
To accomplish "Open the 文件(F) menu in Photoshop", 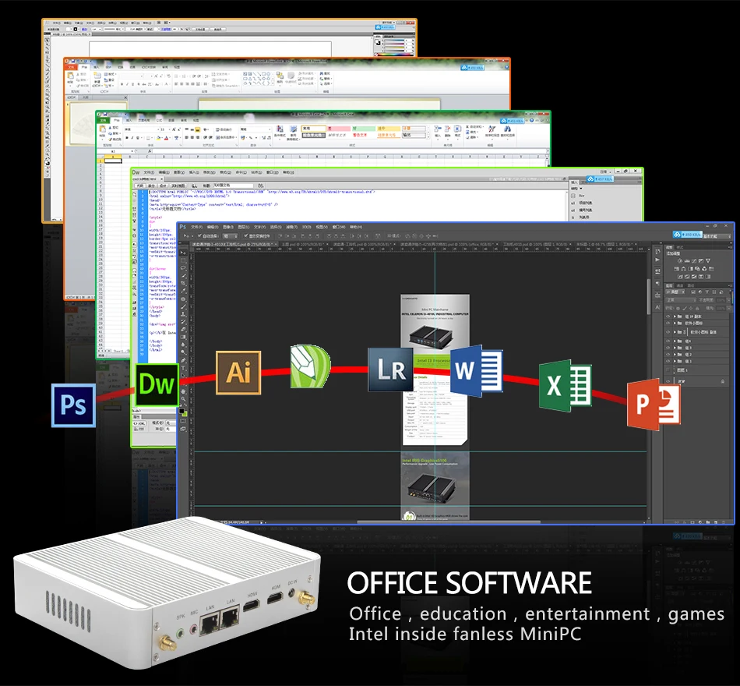I will (x=197, y=228).
